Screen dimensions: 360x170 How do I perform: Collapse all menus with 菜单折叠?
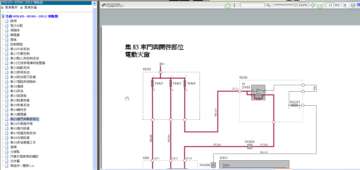(x=30, y=8)
